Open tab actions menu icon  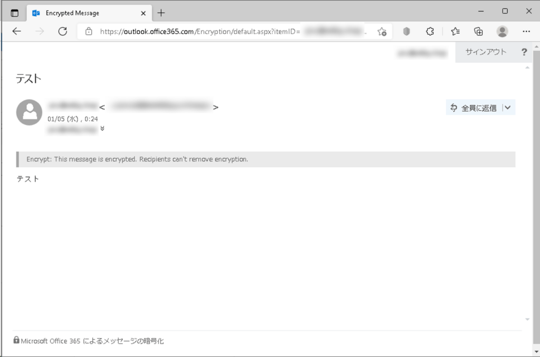pyautogui.click(x=14, y=13)
